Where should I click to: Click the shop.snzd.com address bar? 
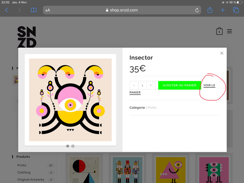click(122, 10)
